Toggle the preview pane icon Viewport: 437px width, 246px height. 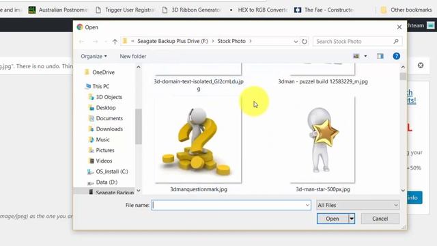[x=380, y=56]
